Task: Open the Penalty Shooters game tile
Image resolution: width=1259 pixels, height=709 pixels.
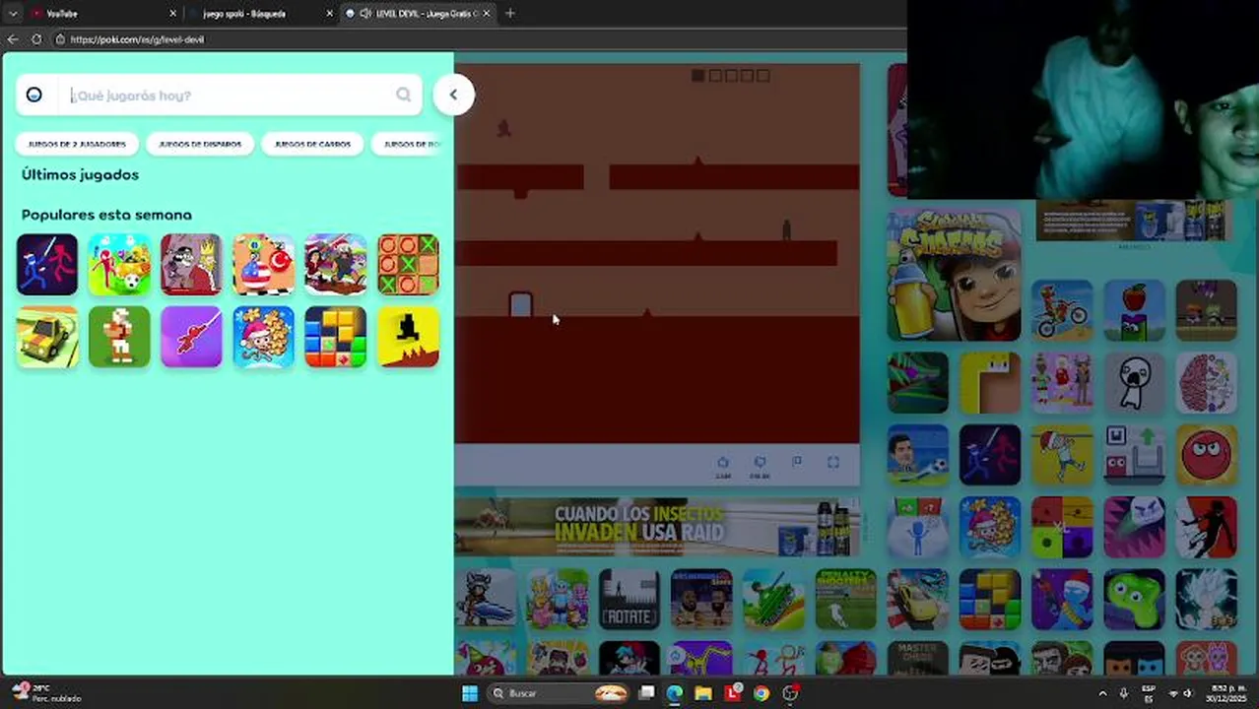Action: [x=845, y=599]
